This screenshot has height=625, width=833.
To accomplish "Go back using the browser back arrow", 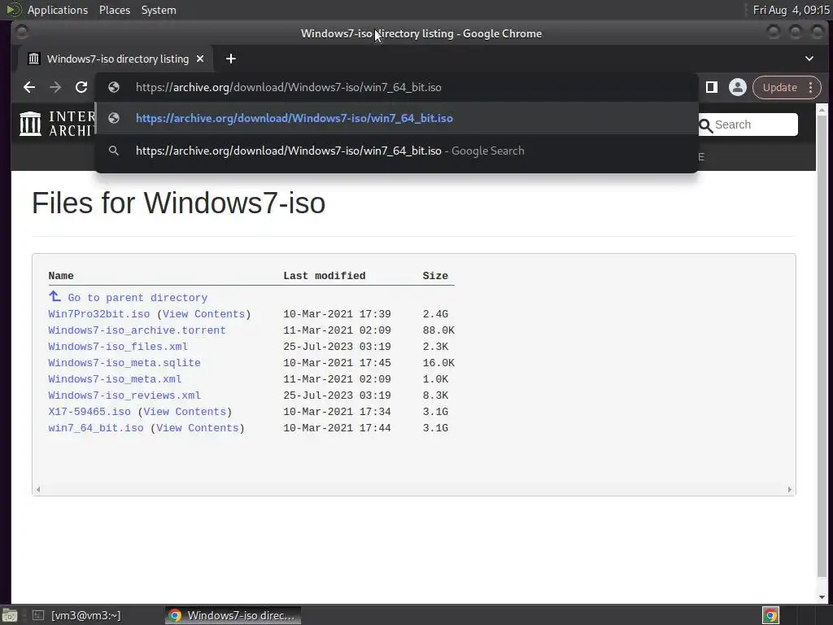I will coord(29,87).
